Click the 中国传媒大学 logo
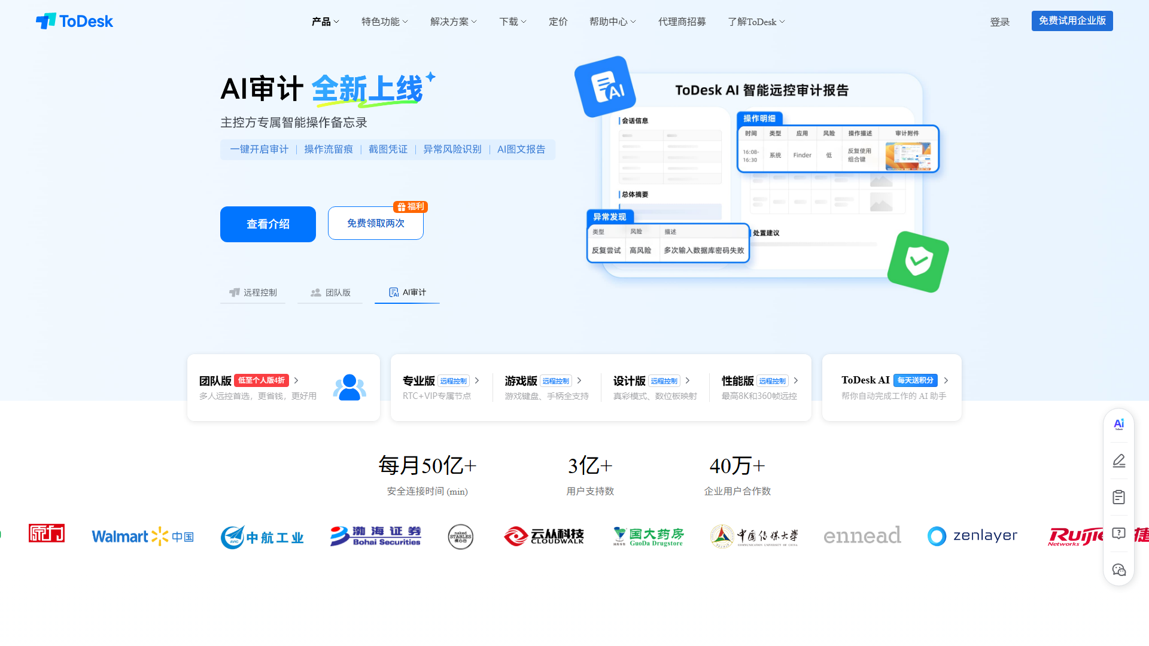The height and width of the screenshot is (646, 1149). (754, 537)
